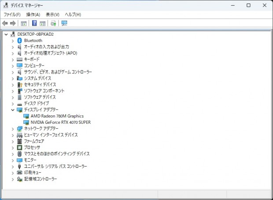Select ユニバーサル シリアル バス コントローラー label

[55, 166]
